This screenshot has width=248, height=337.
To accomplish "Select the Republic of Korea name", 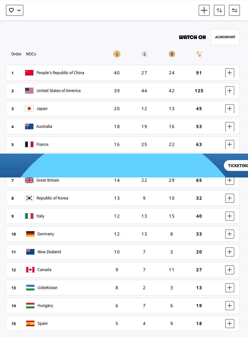I will (52, 198).
